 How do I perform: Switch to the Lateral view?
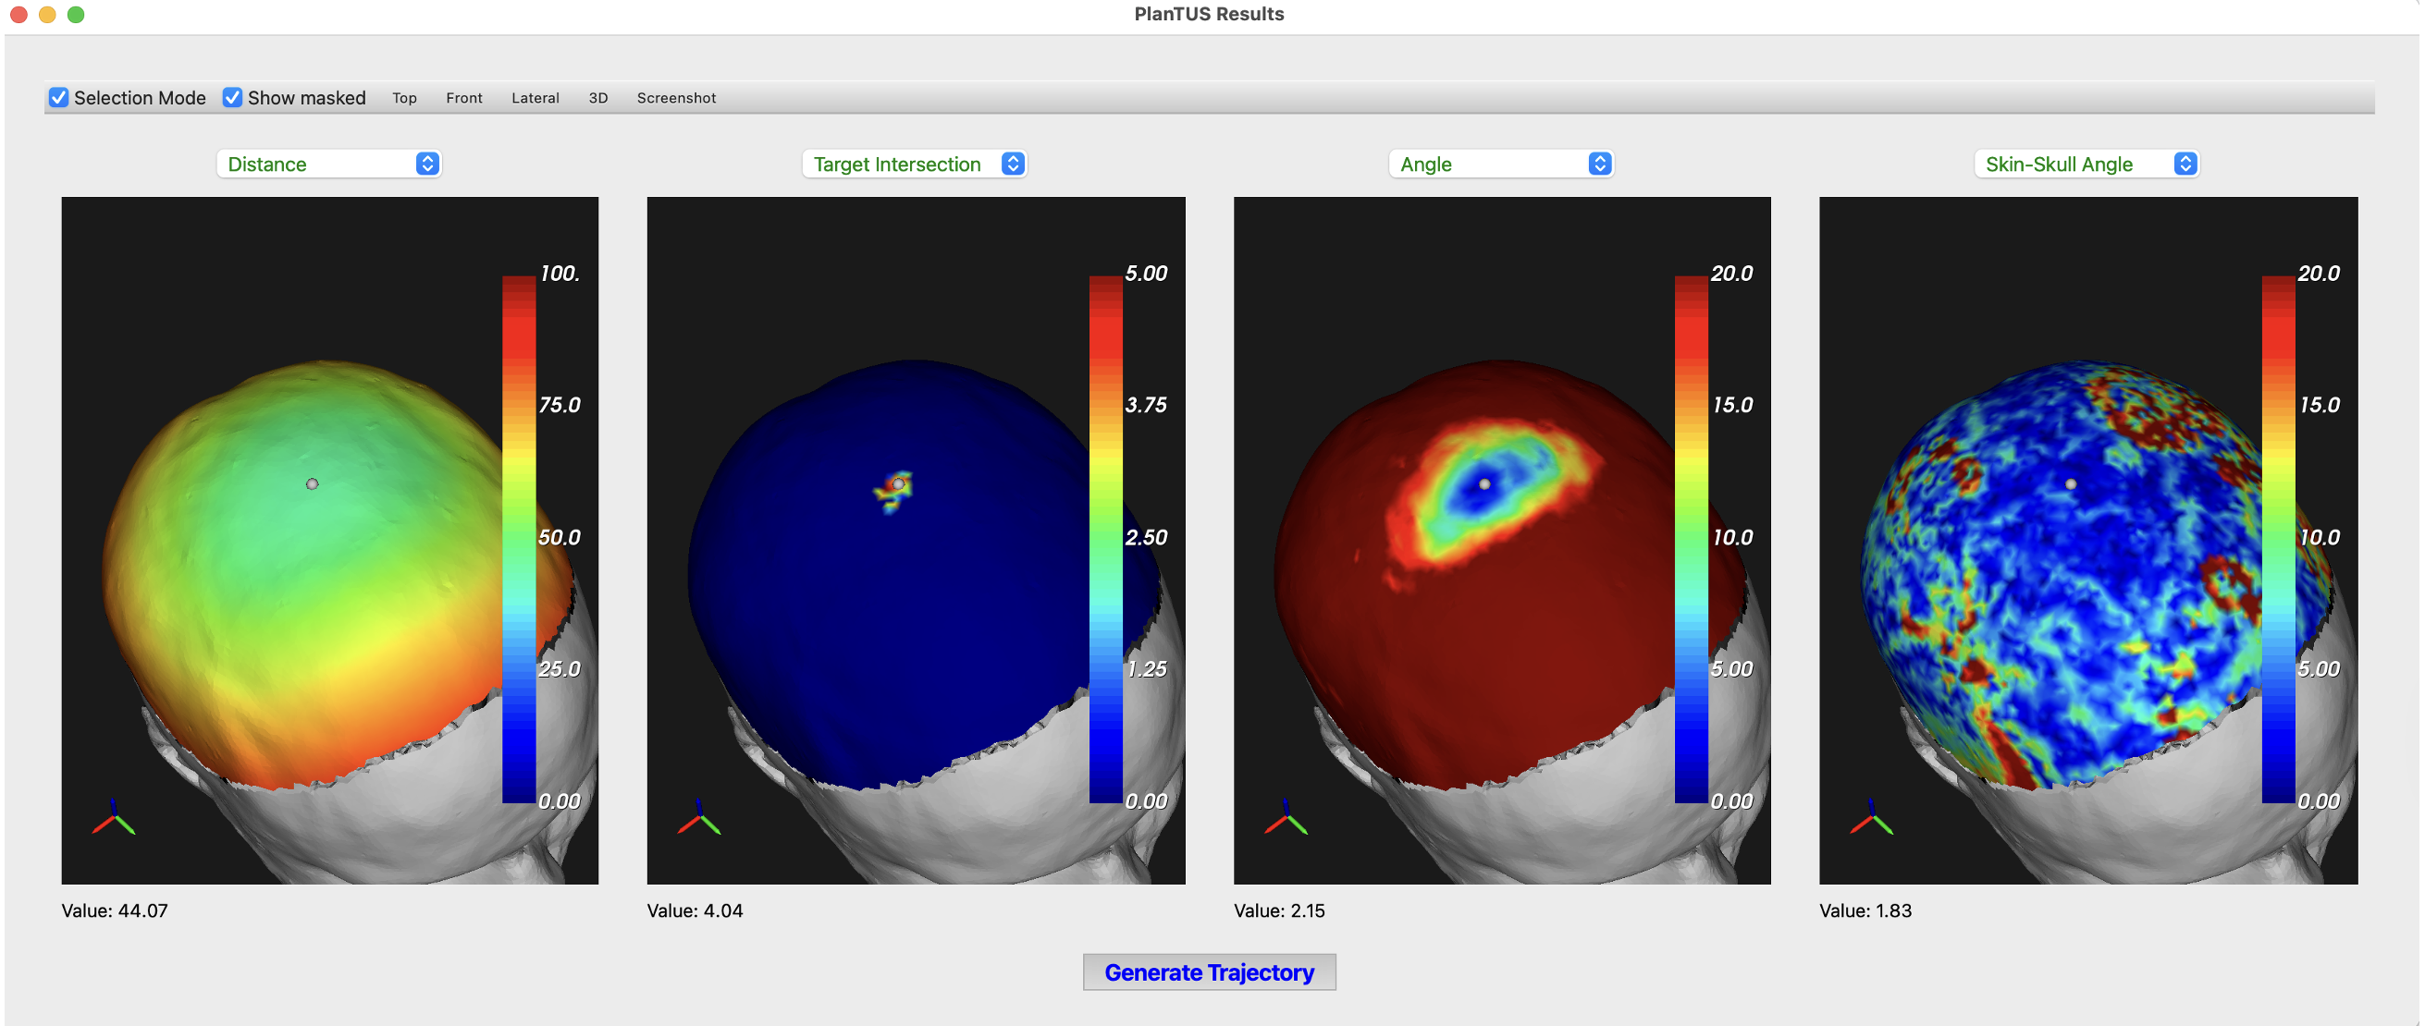[535, 98]
